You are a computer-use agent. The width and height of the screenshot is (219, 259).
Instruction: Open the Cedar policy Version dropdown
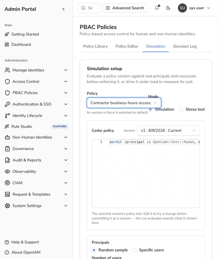(168, 131)
